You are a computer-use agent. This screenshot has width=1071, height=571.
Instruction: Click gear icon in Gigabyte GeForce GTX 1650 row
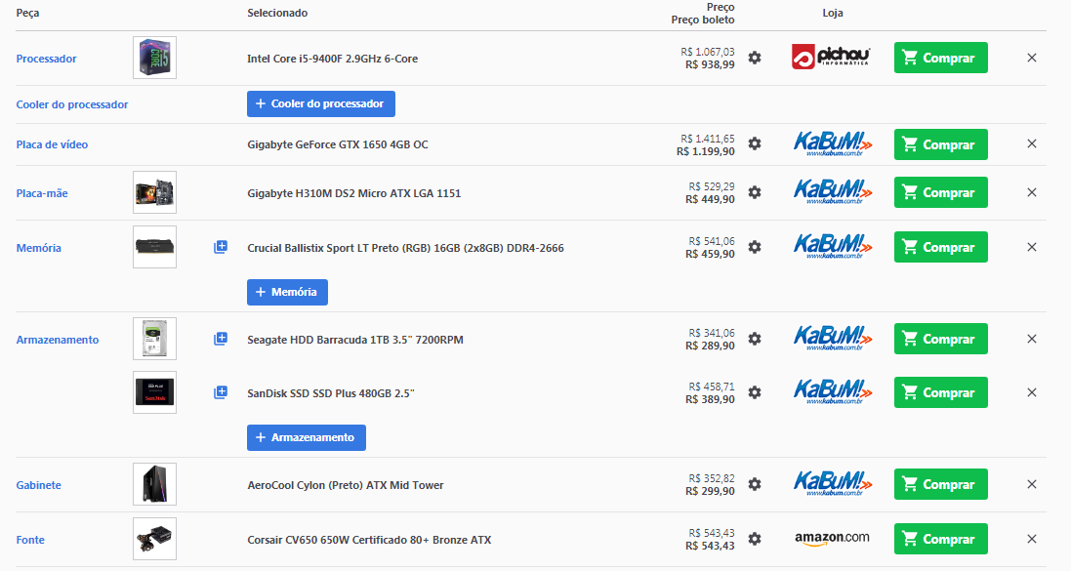(754, 144)
